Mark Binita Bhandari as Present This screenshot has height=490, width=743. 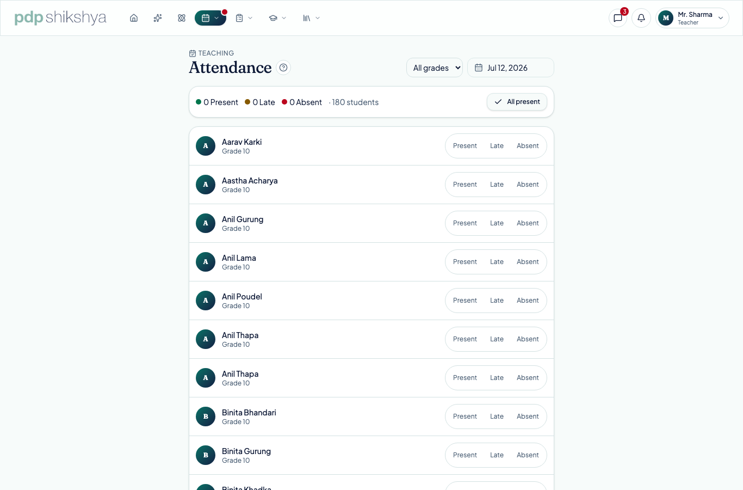465,416
